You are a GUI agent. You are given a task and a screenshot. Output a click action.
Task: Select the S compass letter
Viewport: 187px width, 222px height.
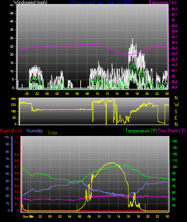coord(176,112)
